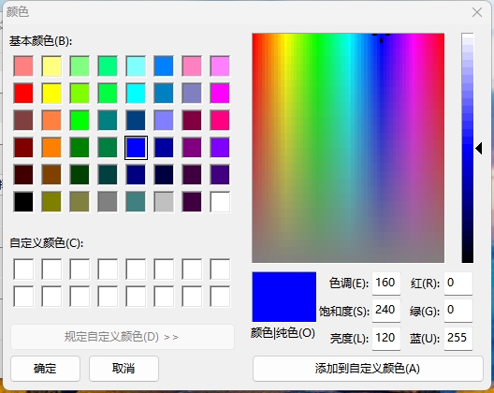Choose the orange basic color swatch
Screen dimensions: 494x393
[51, 148]
